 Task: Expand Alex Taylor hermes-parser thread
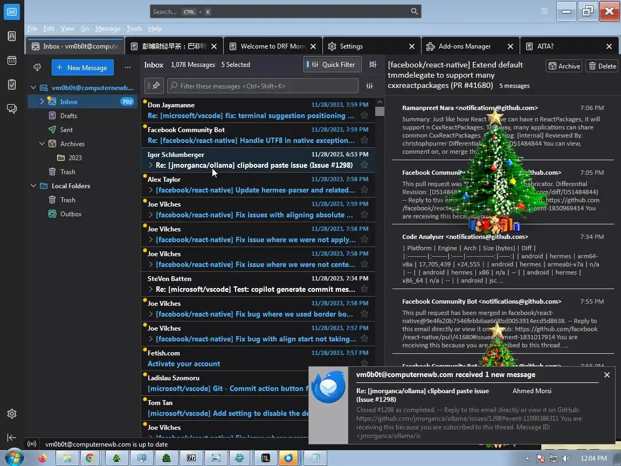tap(150, 190)
